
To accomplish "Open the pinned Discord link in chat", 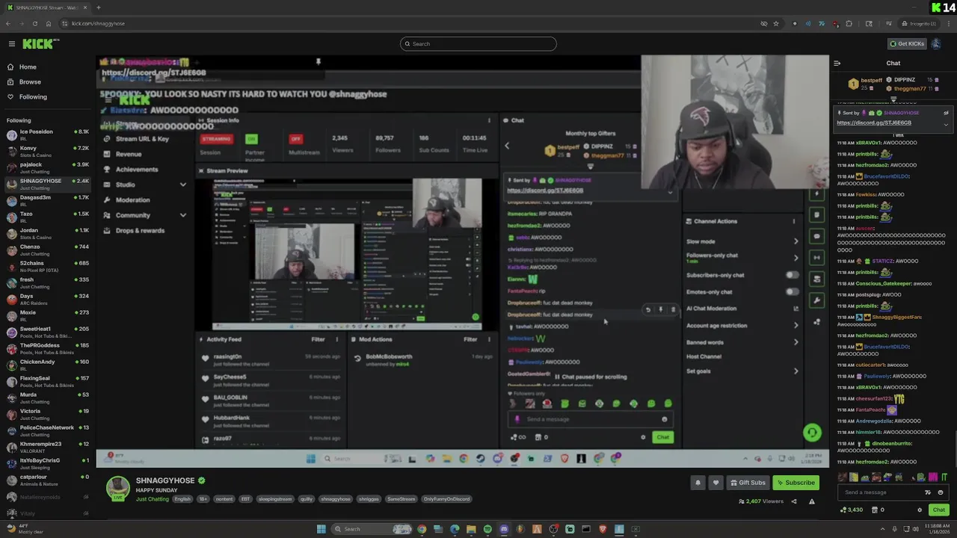I will pyautogui.click(x=873, y=123).
